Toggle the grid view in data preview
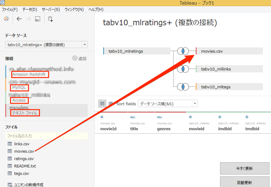 pyautogui.click(x=102, y=103)
